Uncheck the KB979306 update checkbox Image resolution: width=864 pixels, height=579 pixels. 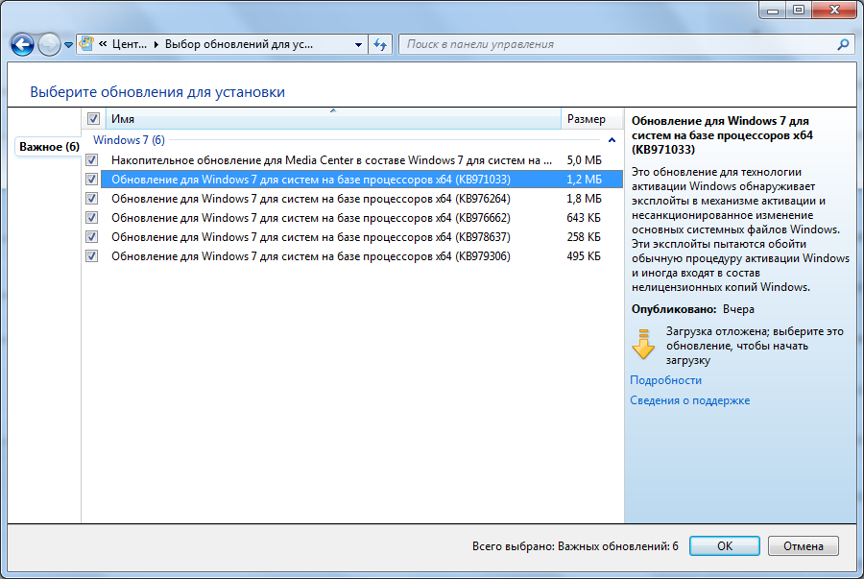pyautogui.click(x=92, y=256)
